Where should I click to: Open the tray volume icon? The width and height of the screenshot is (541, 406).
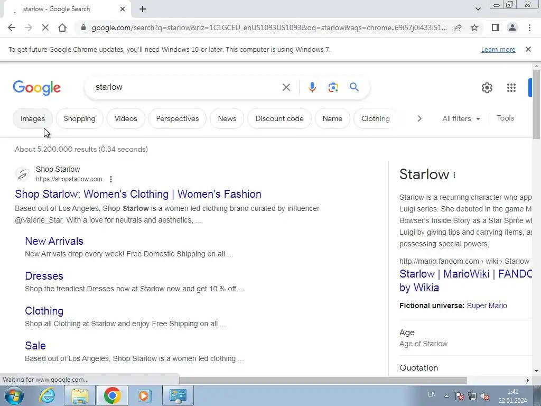click(484, 396)
